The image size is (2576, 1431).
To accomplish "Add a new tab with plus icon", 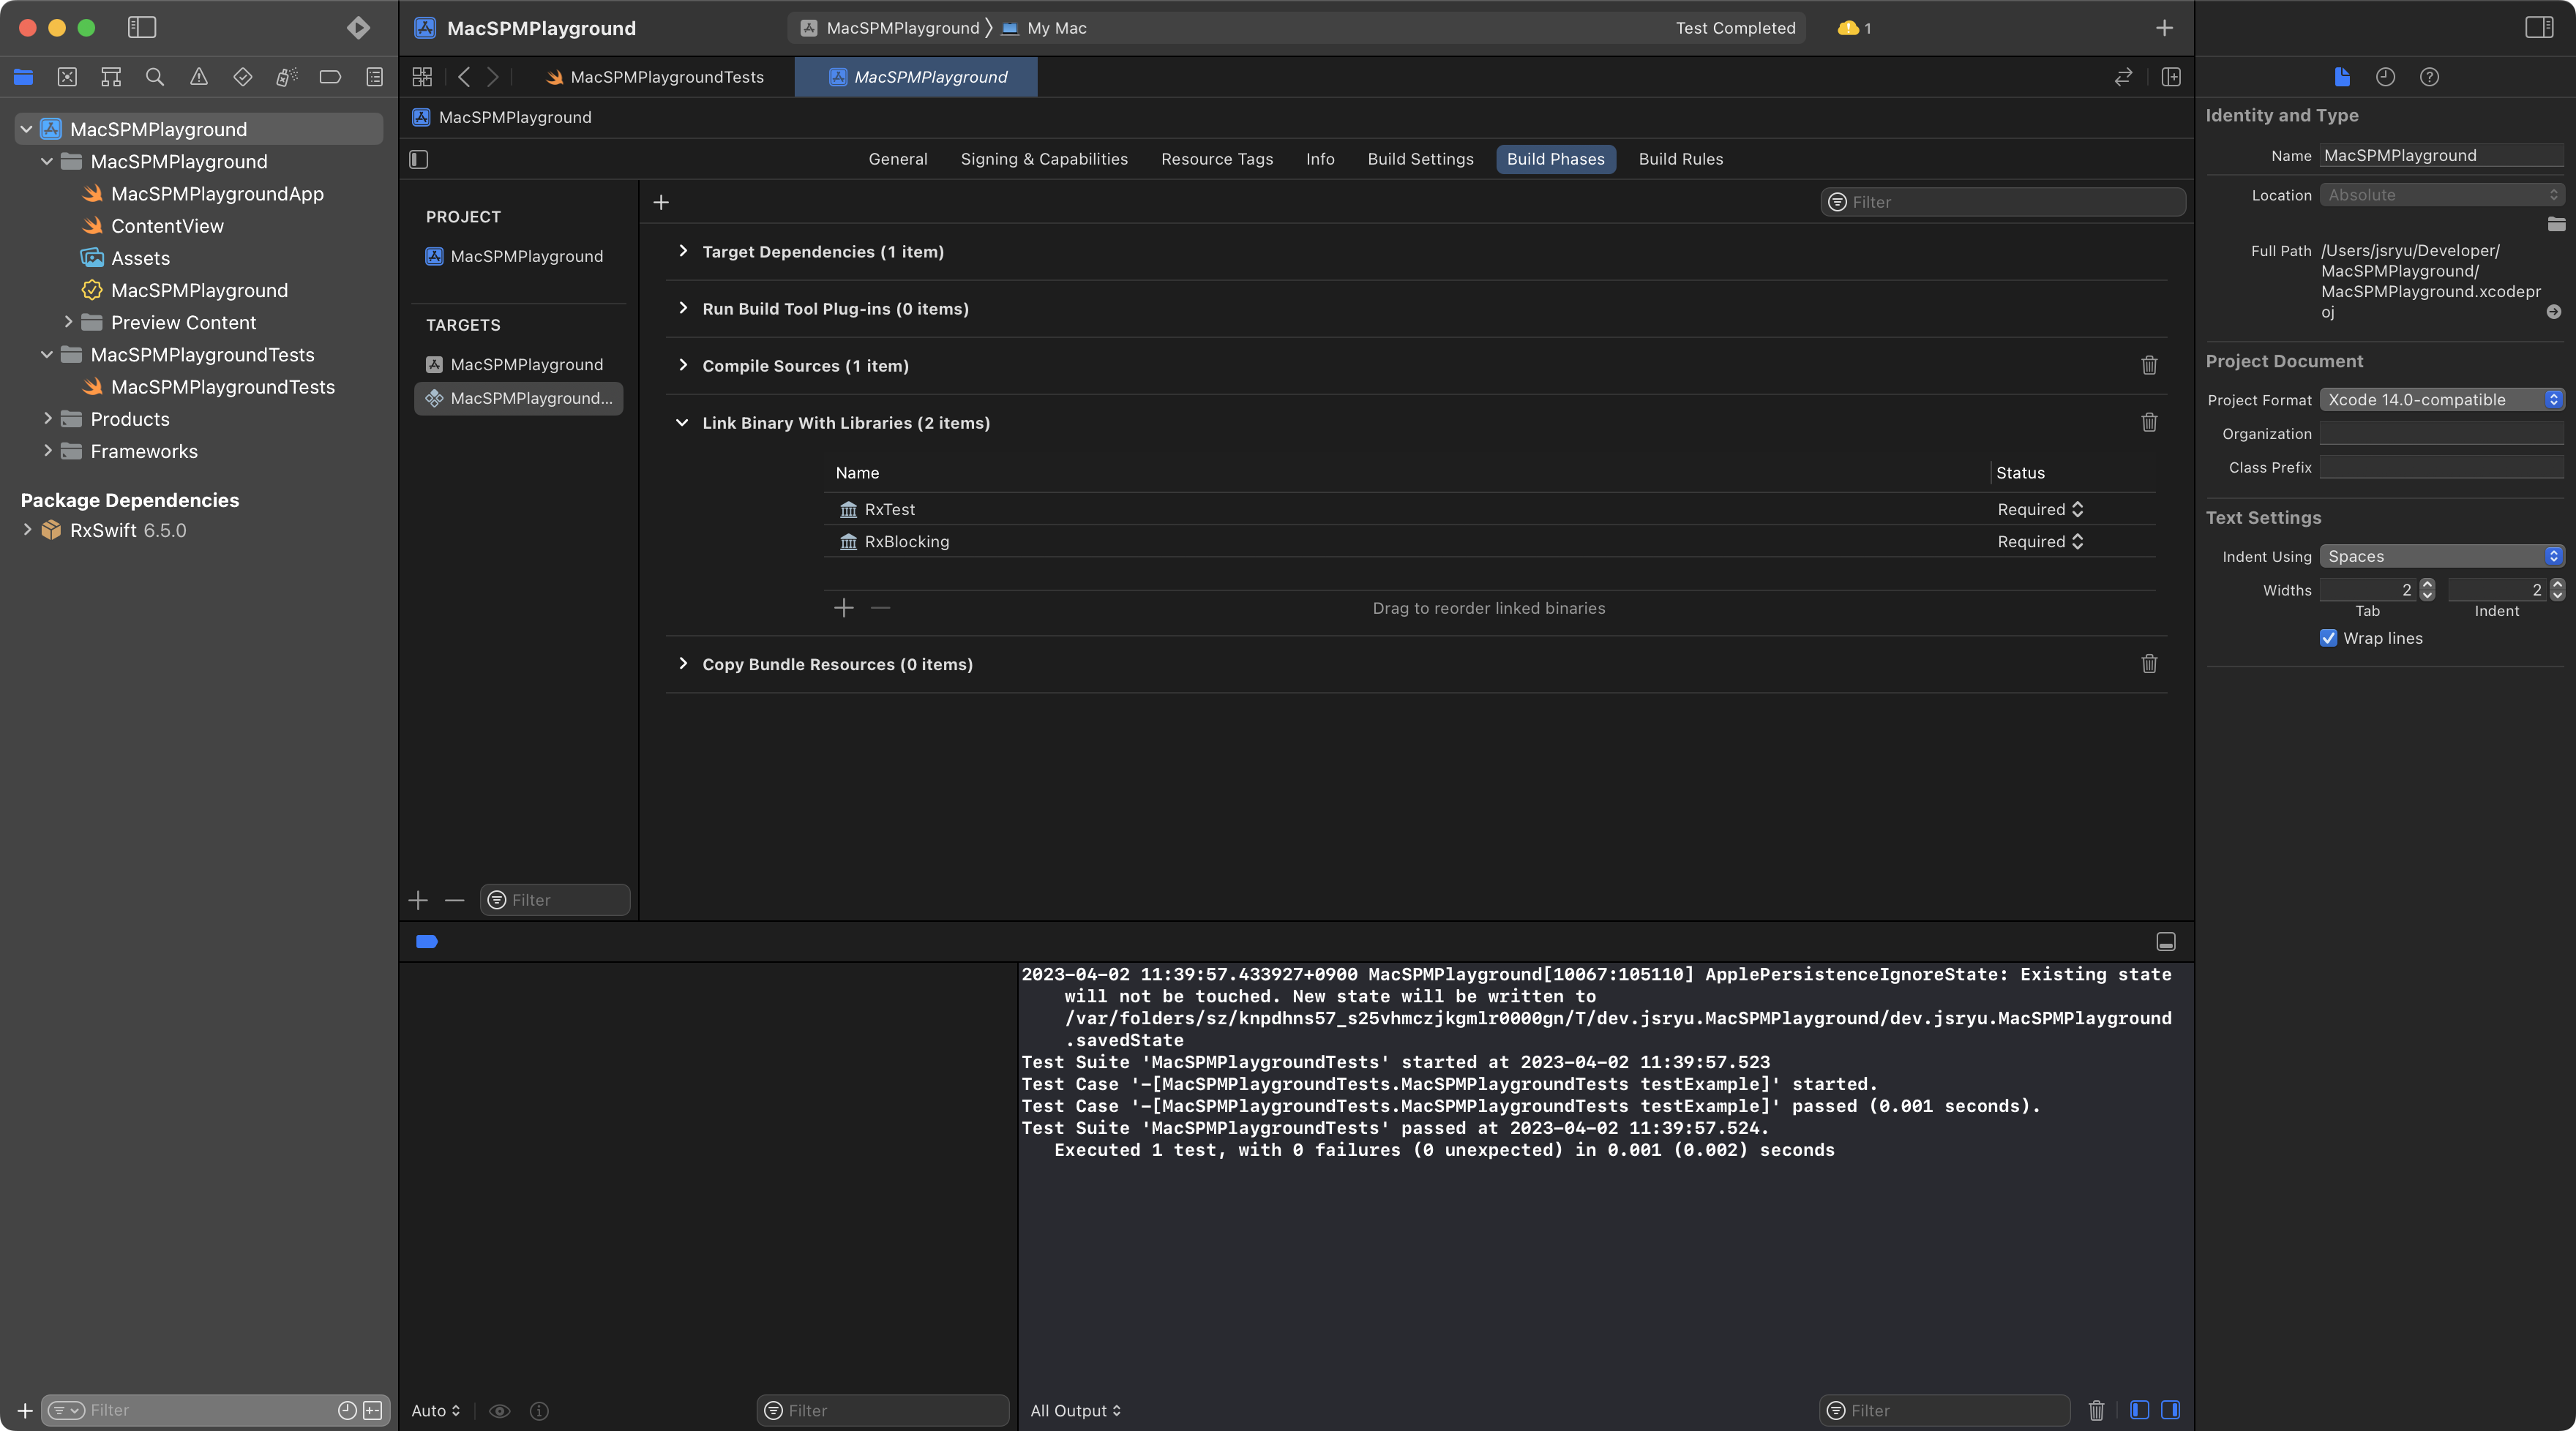I will click(2164, 28).
